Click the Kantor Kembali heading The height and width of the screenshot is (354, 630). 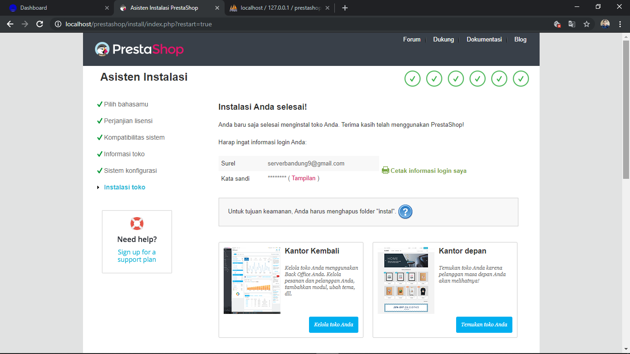click(x=312, y=251)
